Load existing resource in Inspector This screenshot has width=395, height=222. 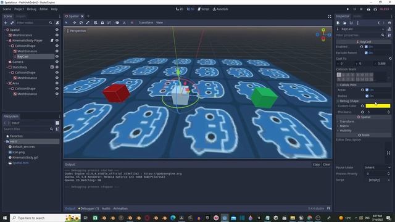coord(344,23)
